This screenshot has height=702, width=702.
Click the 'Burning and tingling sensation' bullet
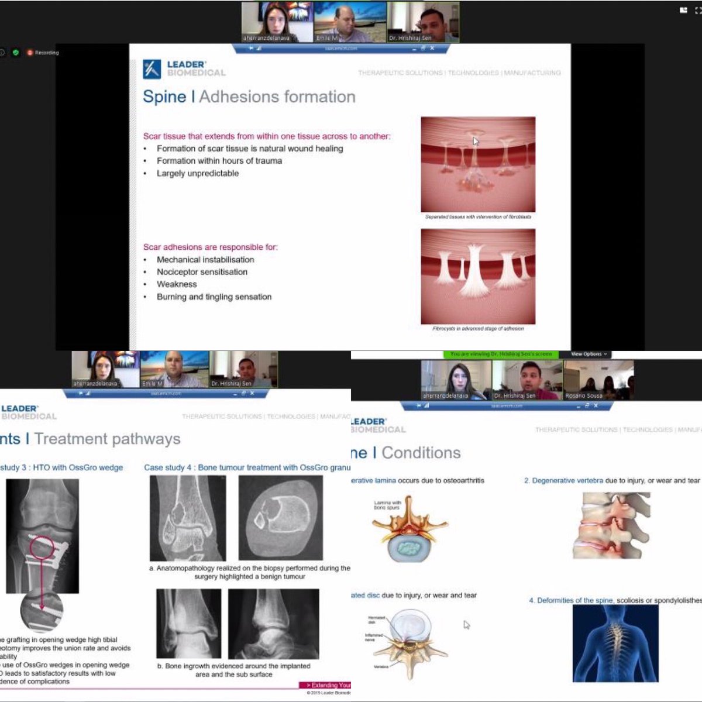(x=214, y=297)
